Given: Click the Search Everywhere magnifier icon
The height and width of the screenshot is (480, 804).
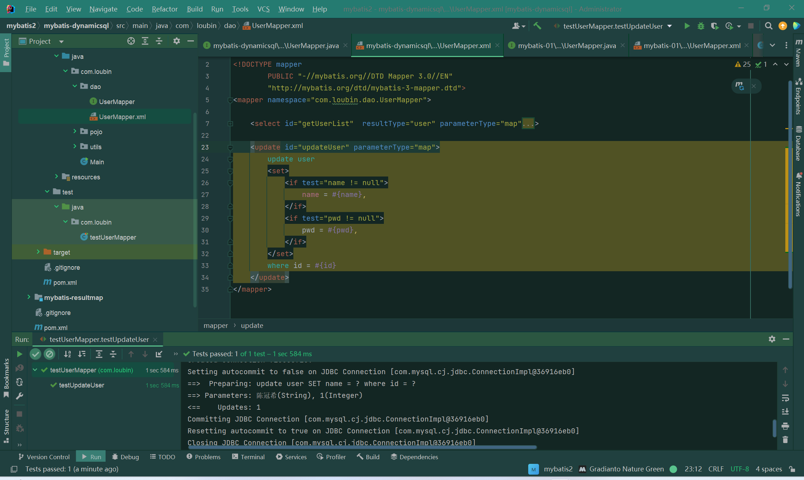Looking at the screenshot, I should pyautogui.click(x=768, y=26).
